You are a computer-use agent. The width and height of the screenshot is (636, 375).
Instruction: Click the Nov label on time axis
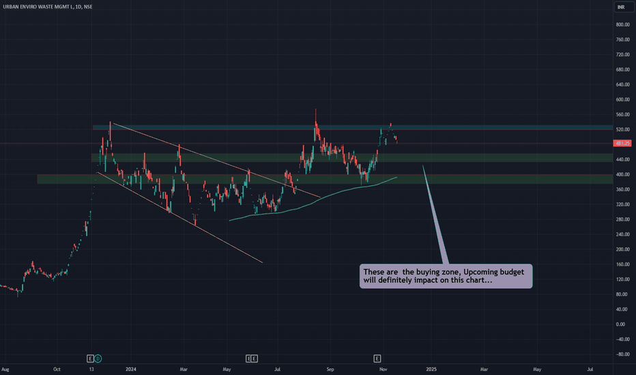tap(383, 370)
